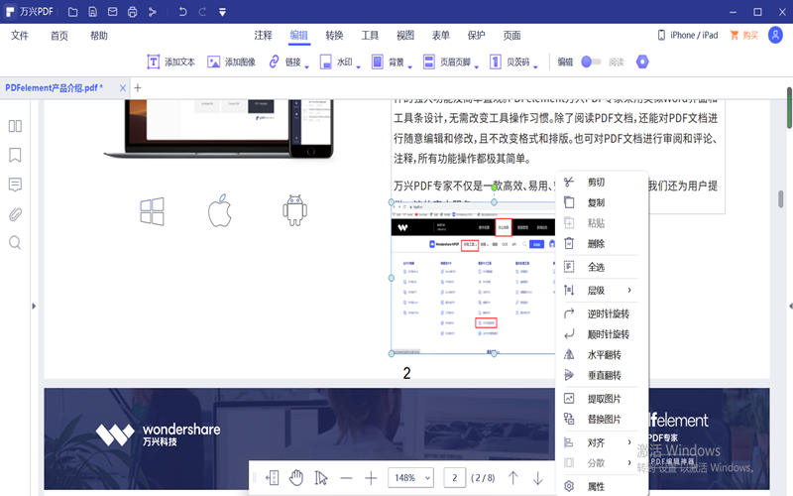Expand the 148% zoom level dropdown

pyautogui.click(x=409, y=478)
